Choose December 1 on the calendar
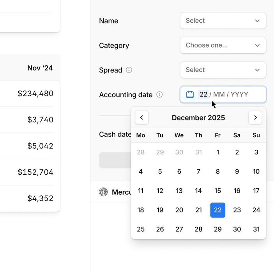 pos(217,152)
